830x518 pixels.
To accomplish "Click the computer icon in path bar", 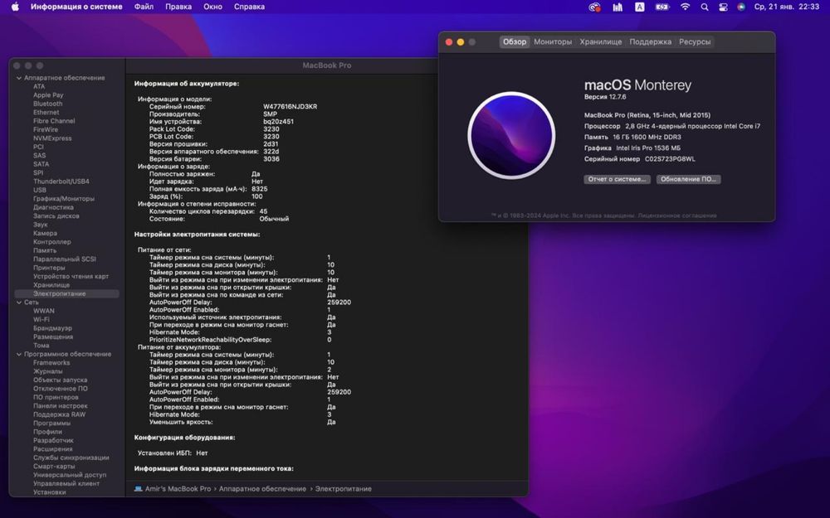I will click(x=138, y=489).
